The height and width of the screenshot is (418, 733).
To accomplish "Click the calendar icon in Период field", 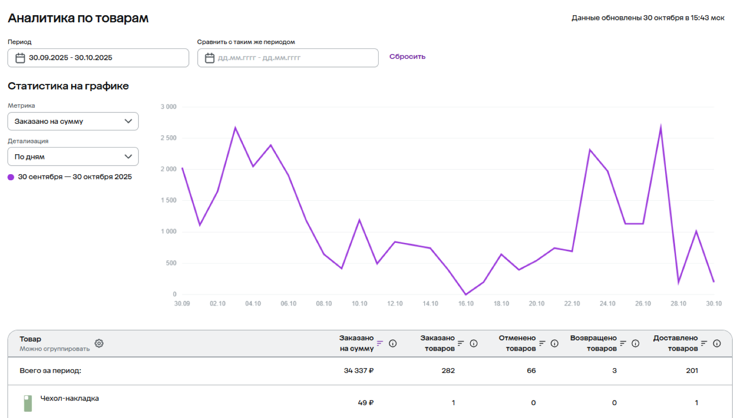I will pyautogui.click(x=20, y=58).
